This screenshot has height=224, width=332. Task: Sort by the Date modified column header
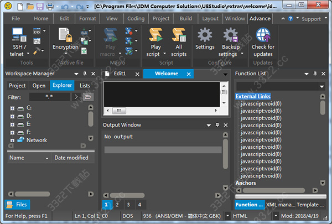pyautogui.click(x=73, y=158)
